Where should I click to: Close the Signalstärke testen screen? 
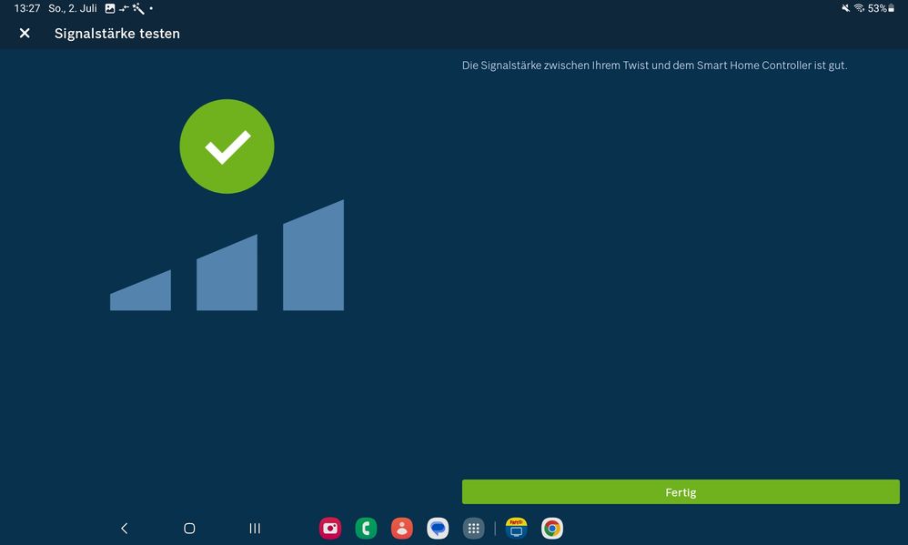24,33
